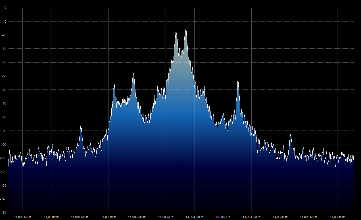Click the -110 dB level label
Viewport: 361px width, 220px height.
pos(4,158)
